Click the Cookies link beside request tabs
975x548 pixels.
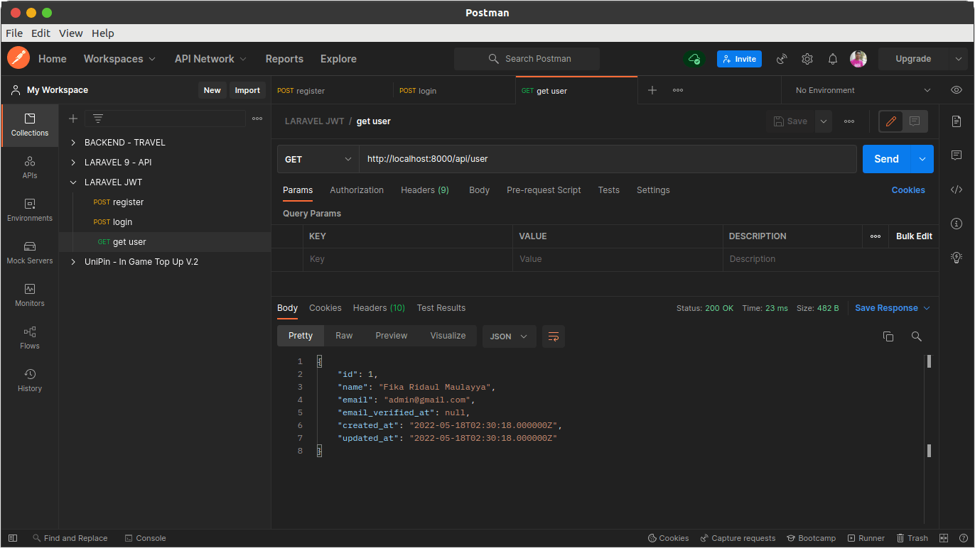point(908,190)
